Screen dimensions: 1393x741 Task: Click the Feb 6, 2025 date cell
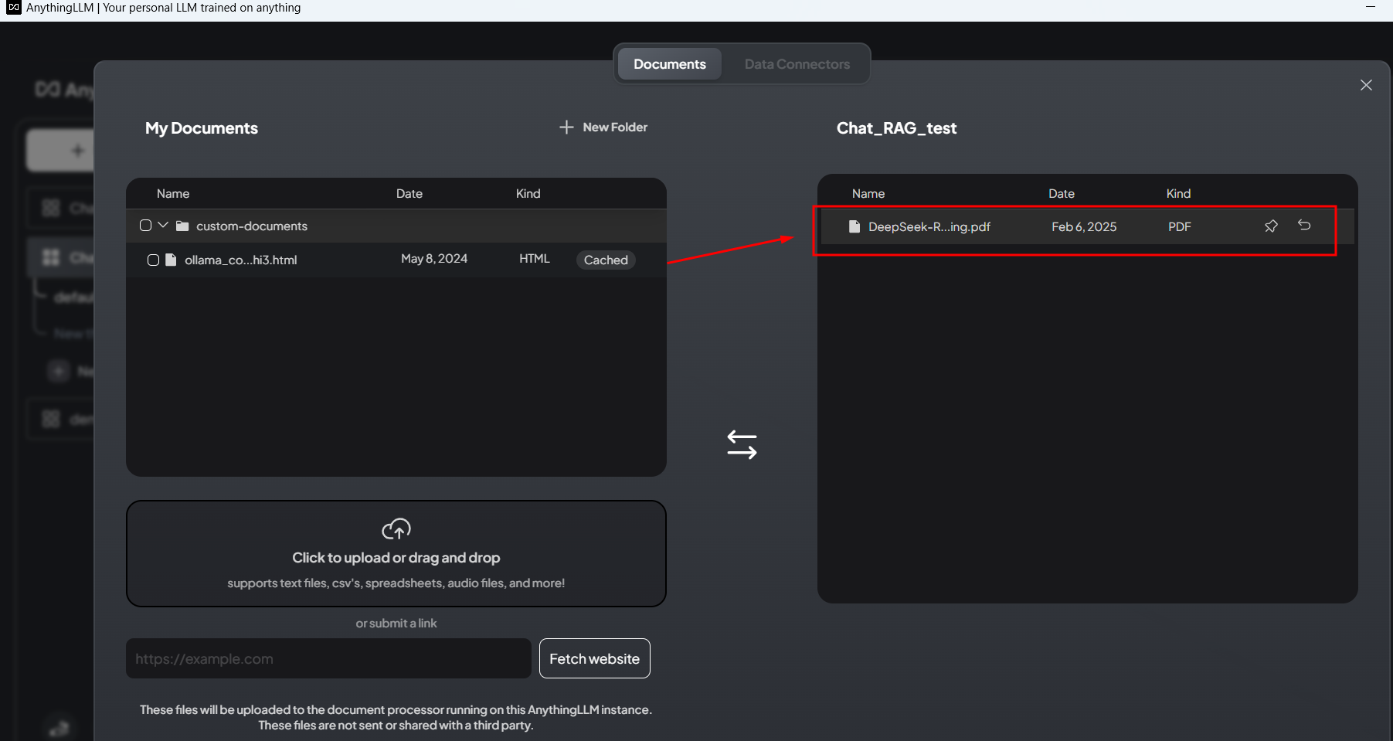pyautogui.click(x=1084, y=226)
